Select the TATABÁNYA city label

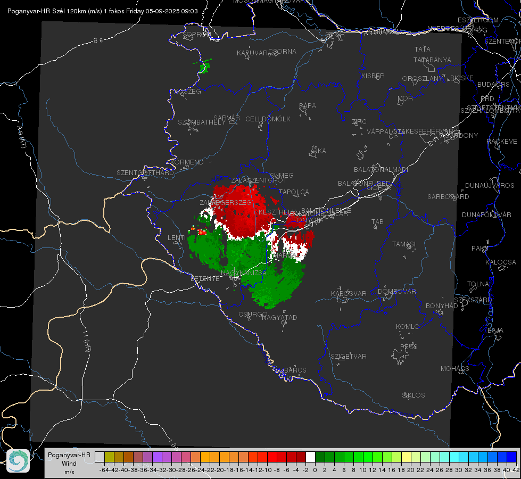coord(432,60)
